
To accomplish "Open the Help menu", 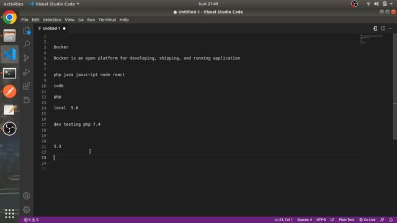I will click(x=124, y=20).
